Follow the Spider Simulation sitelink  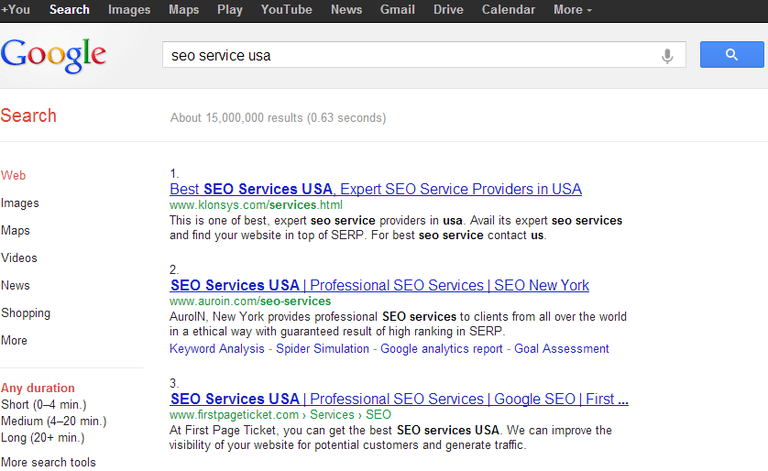tap(323, 348)
